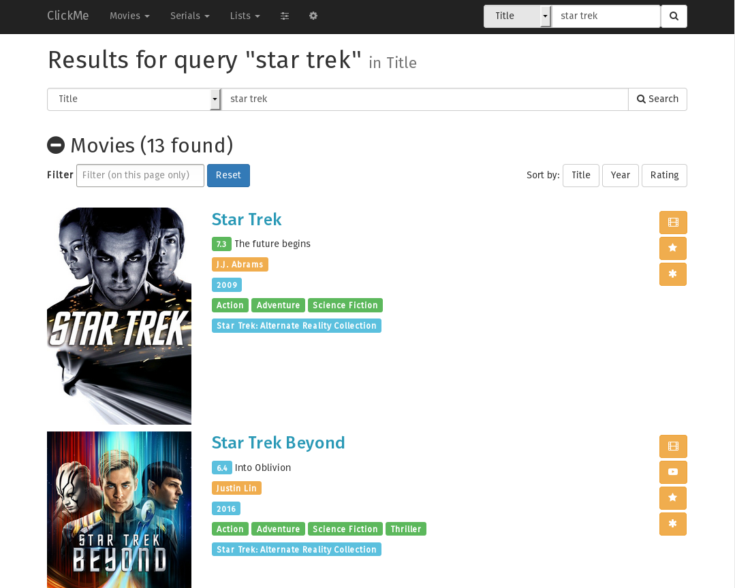Click the gear icon in the navbar
Screen dimensions: 735x588
click(313, 16)
